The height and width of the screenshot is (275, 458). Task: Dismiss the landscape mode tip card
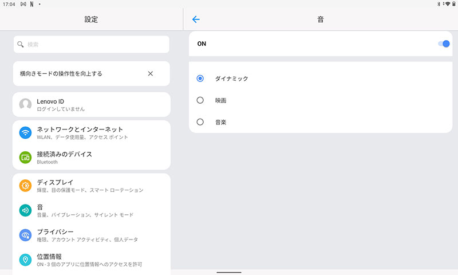(151, 74)
